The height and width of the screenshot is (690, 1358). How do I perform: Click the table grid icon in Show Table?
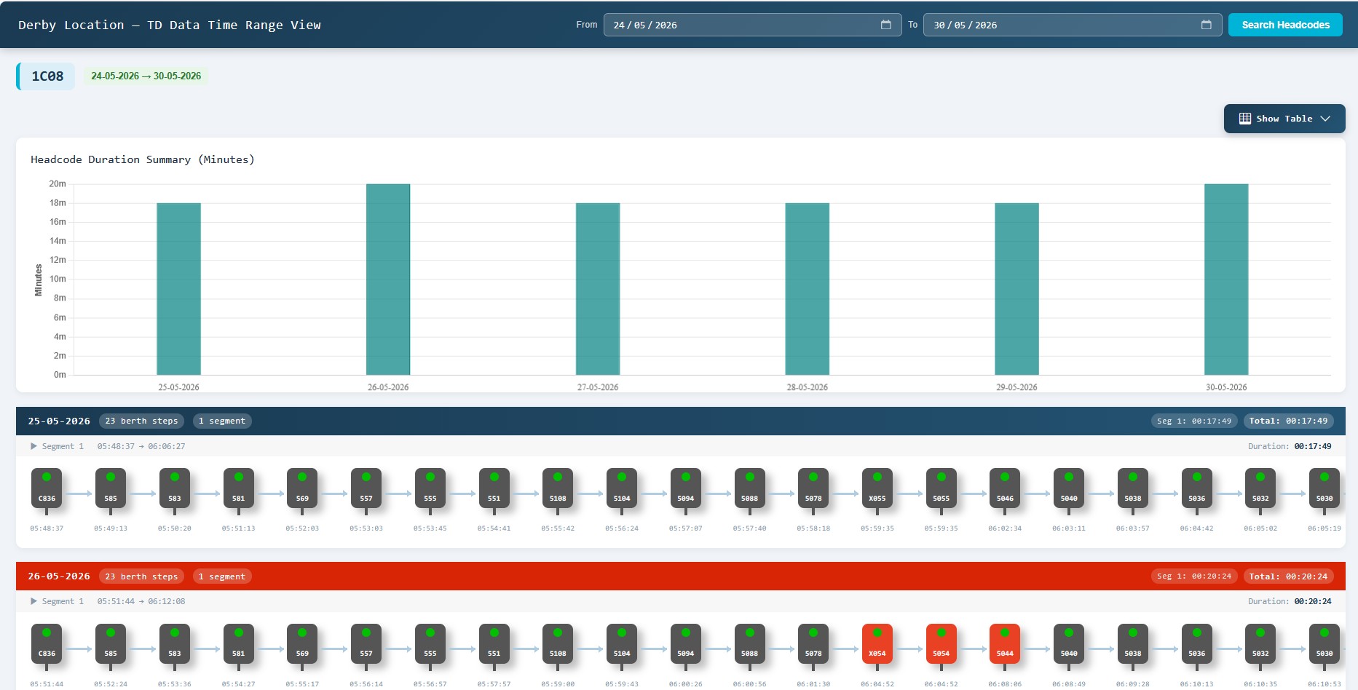(x=1244, y=119)
